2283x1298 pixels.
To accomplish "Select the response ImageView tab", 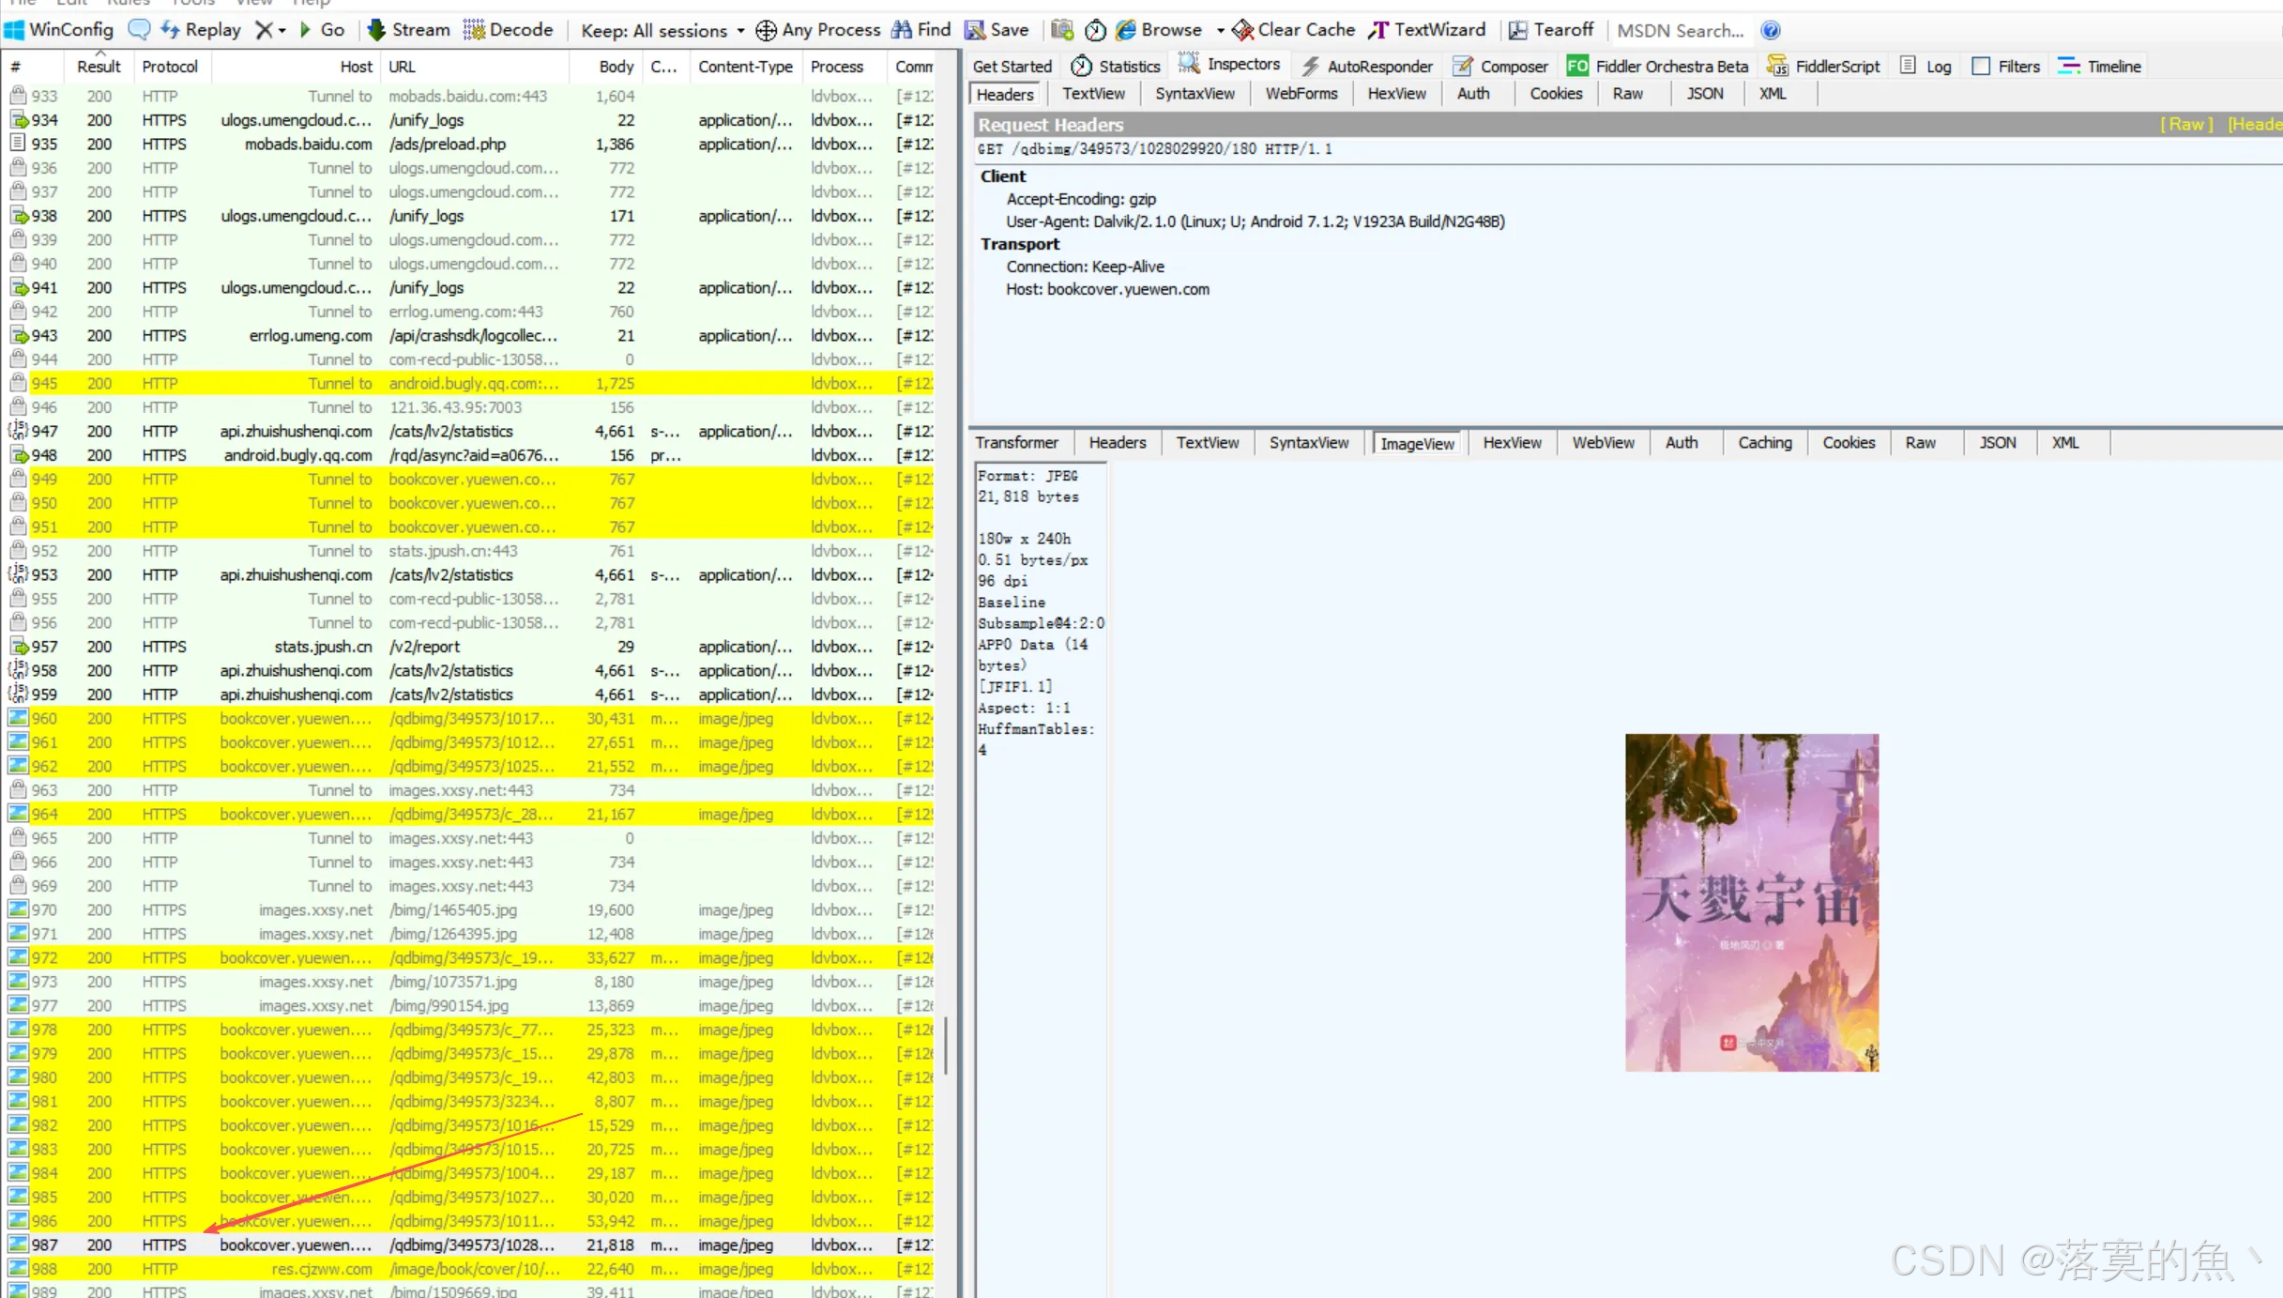I will 1417,443.
